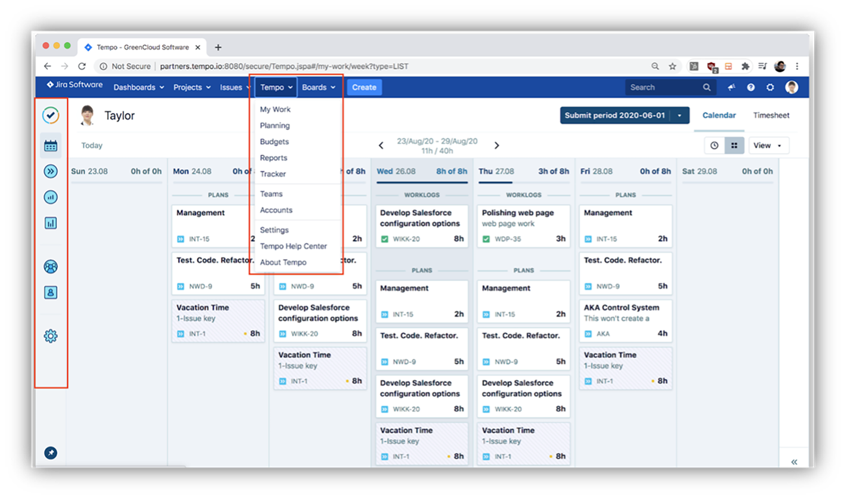Open Wed 26.08 Develop Salesforce worklog WIKK-20
The width and height of the screenshot is (847, 499).
click(x=422, y=226)
